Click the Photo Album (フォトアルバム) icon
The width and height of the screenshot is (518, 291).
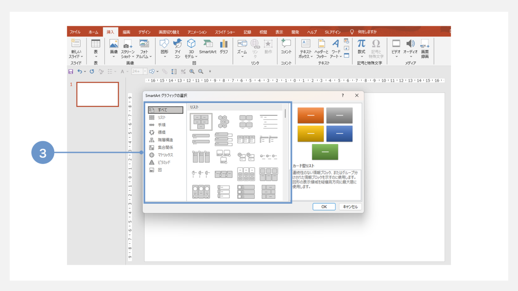click(144, 44)
